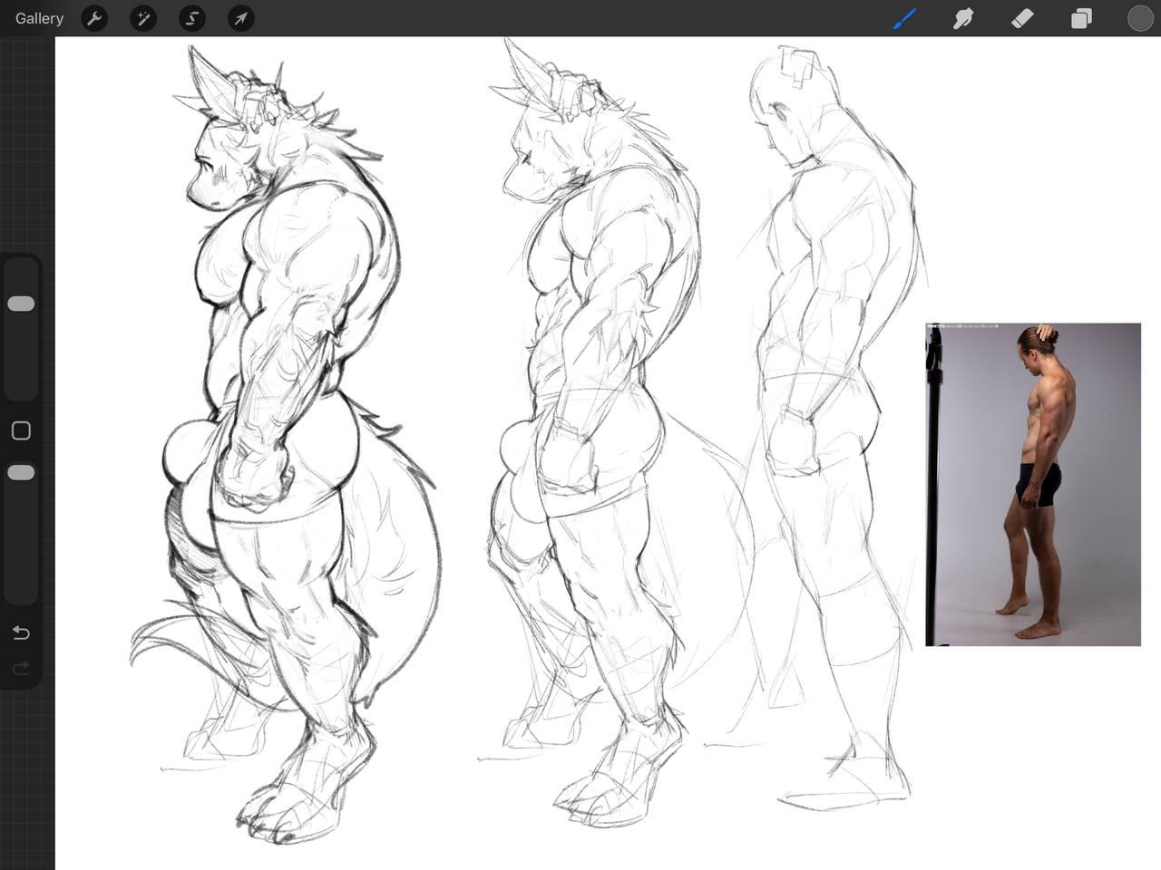Activate the Transform arrow tool
The image size is (1161, 870).
coord(240,18)
